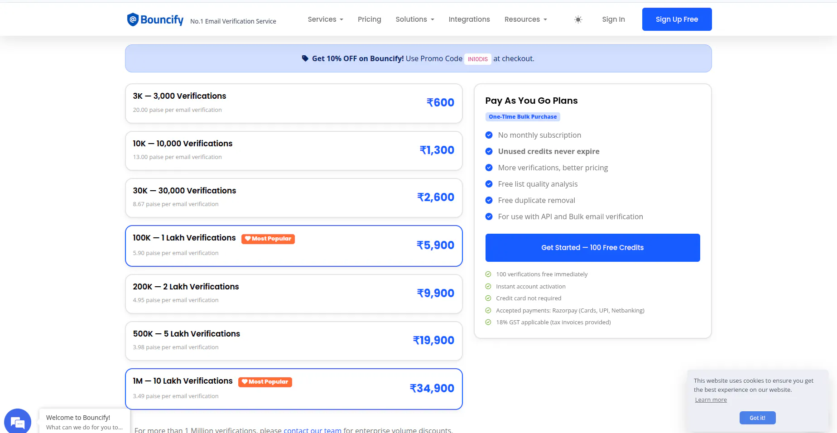Screen dimensions: 837x433
Task: Open the Pricing page
Action: point(370,19)
